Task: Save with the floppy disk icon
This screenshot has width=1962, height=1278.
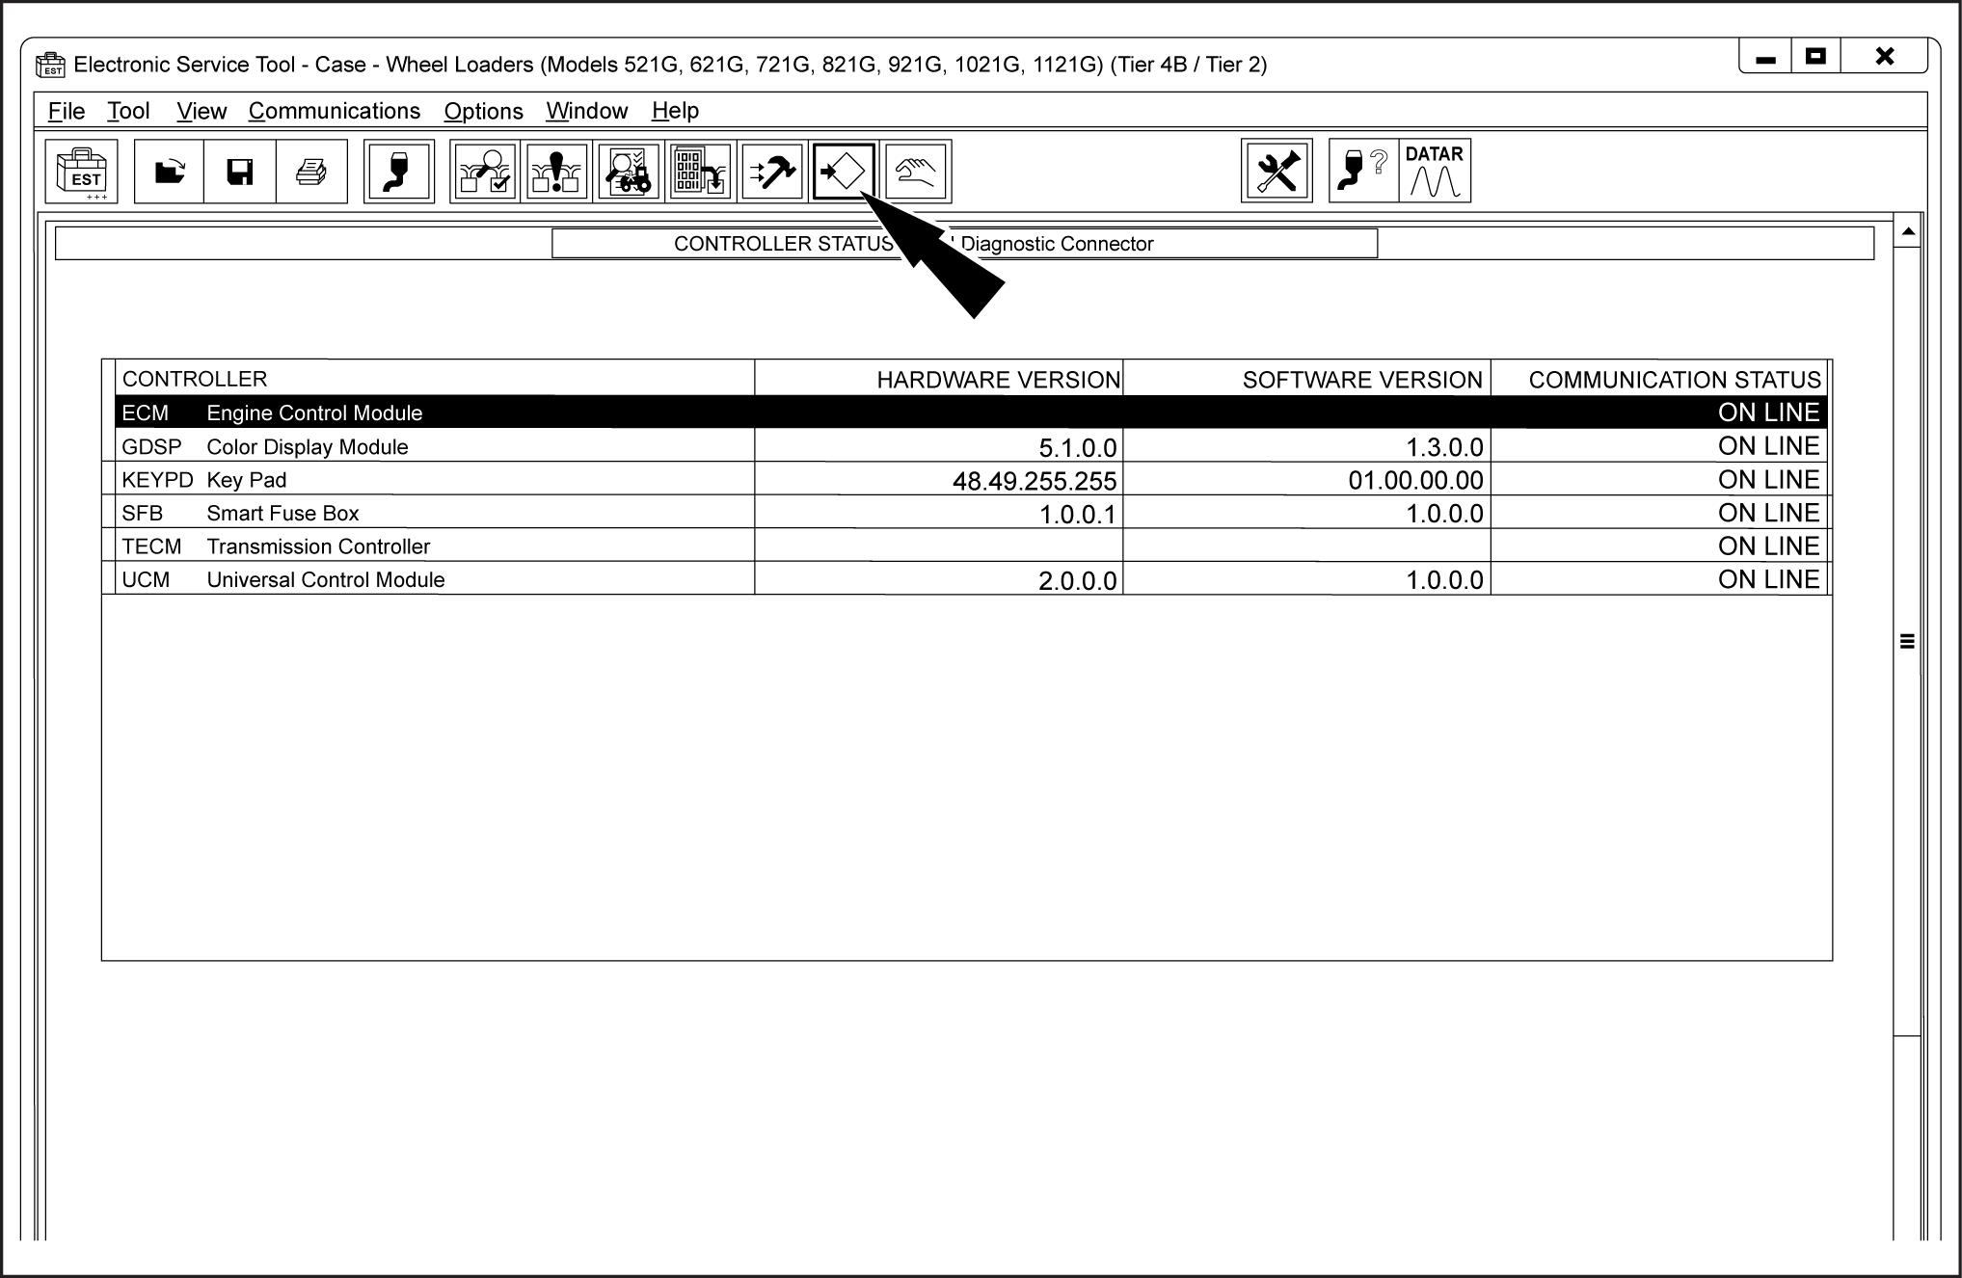Action: tap(240, 172)
